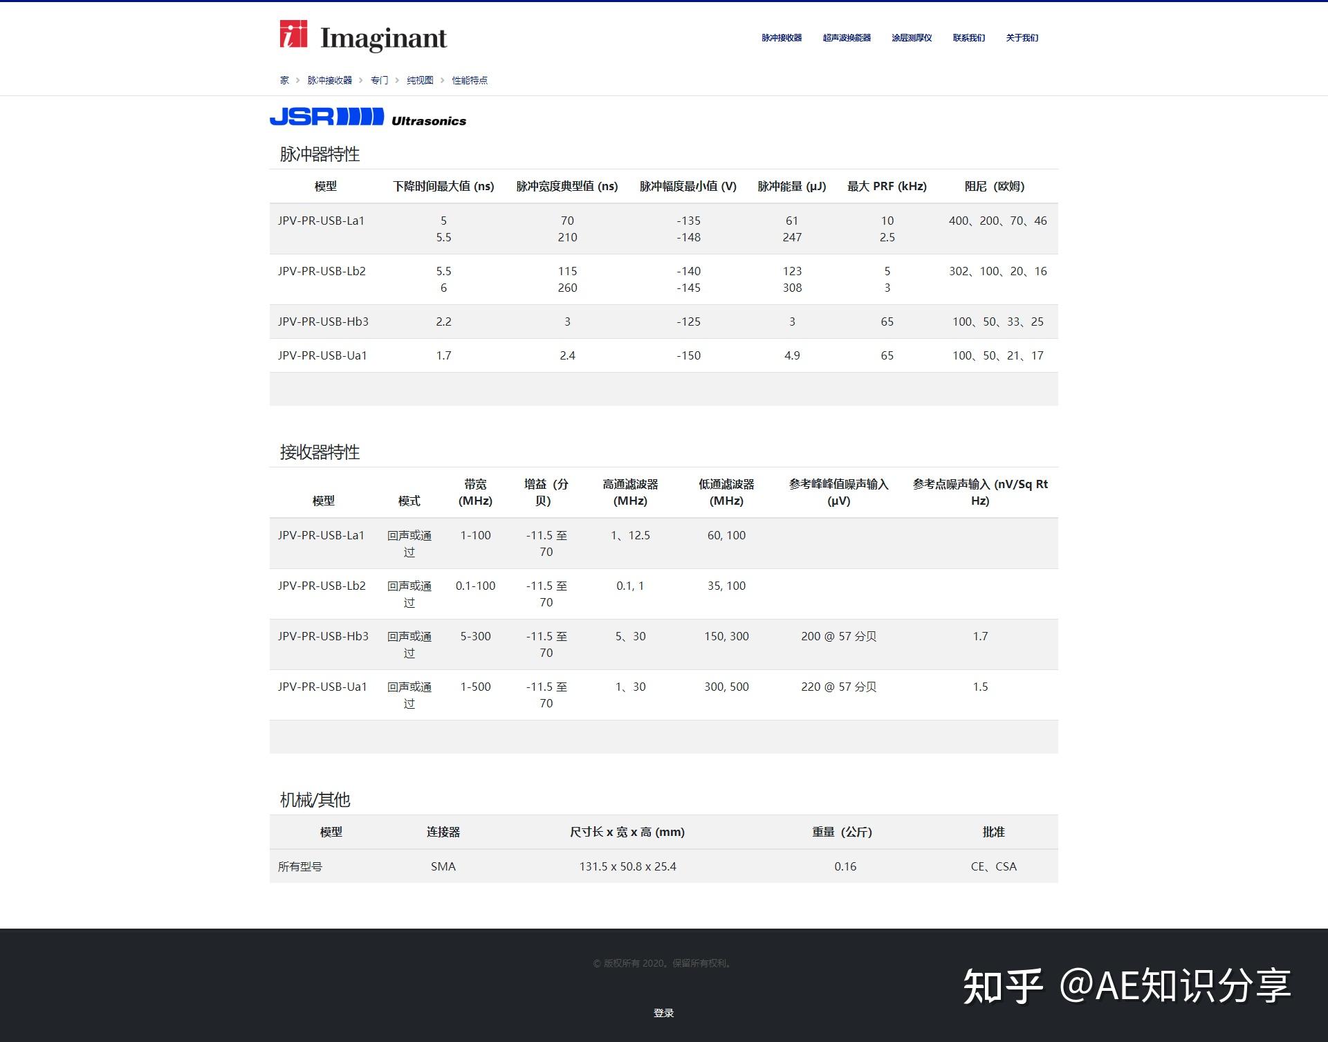Select the JPV-PR-USB-Ua1 receiver row

(322, 686)
